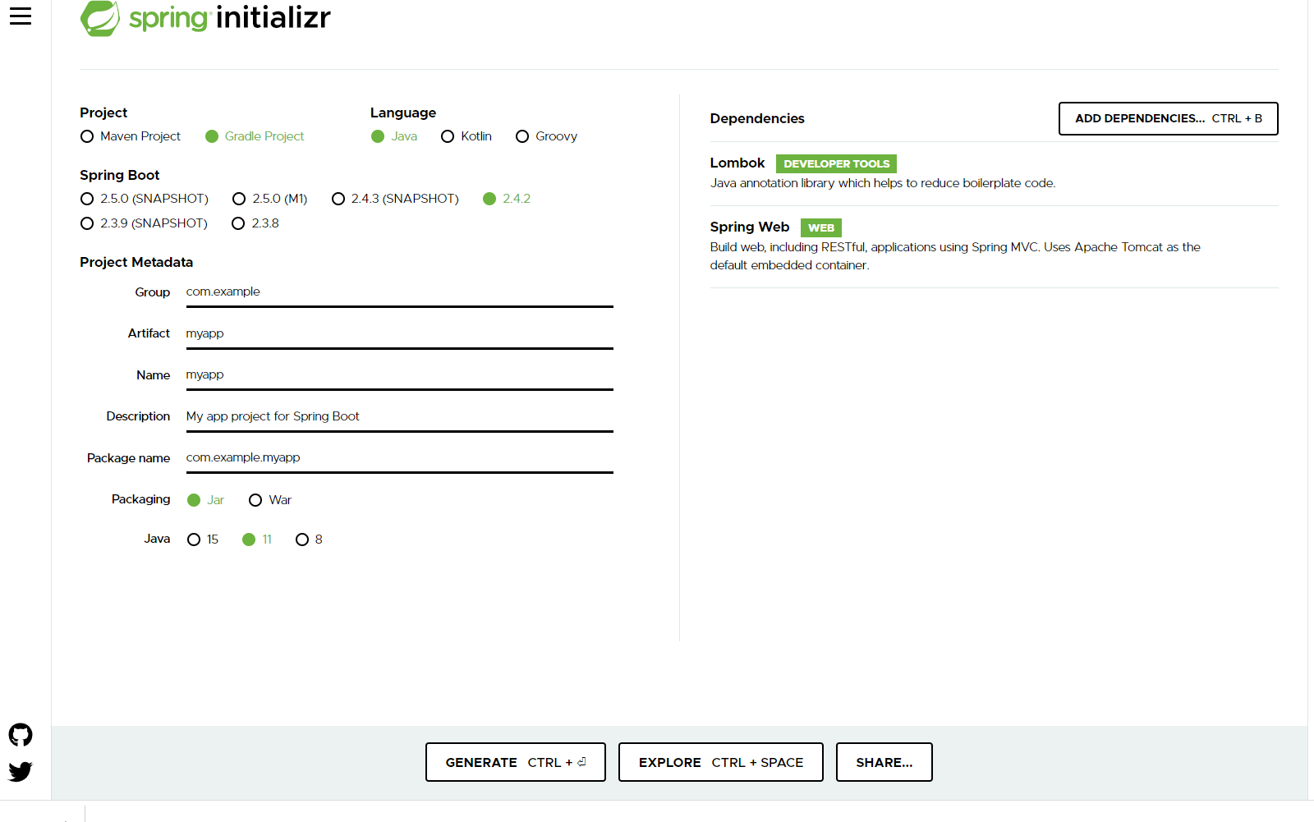Click the Language heading

(403, 113)
